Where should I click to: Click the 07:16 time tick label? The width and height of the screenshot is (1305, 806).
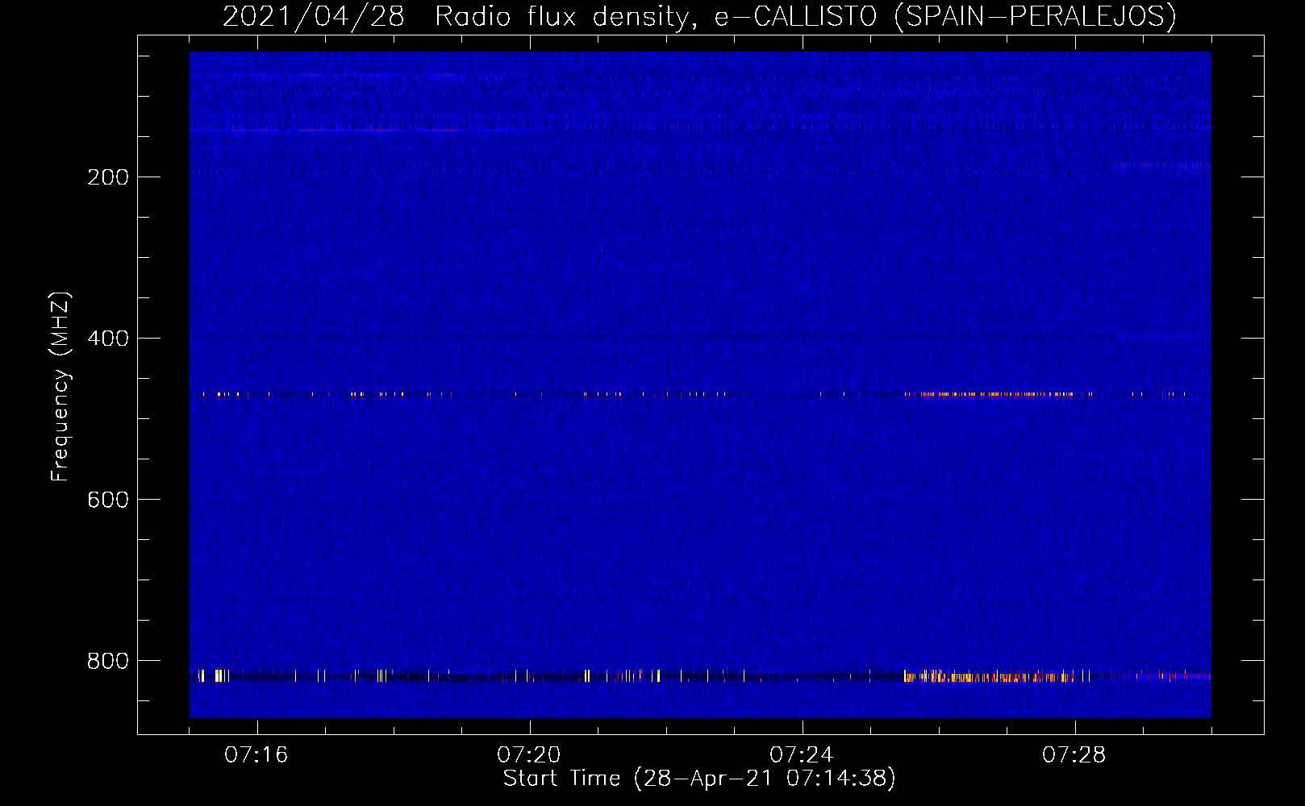[x=256, y=755]
